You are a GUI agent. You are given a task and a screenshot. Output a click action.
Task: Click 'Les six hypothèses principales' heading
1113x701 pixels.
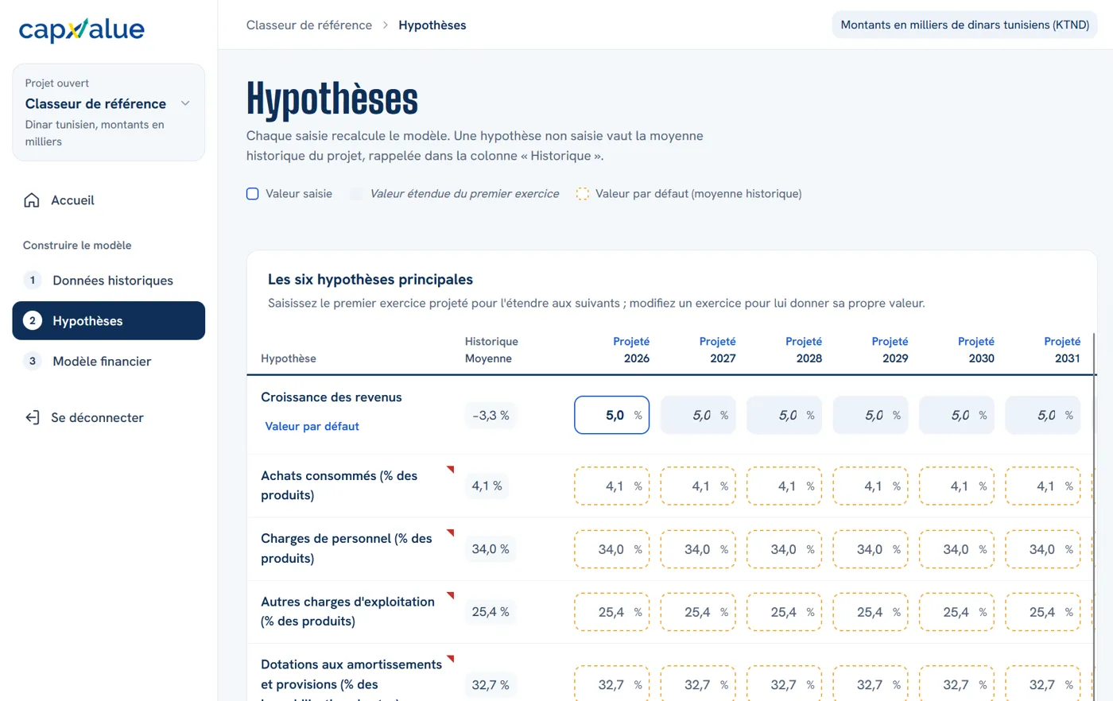pyautogui.click(x=370, y=279)
